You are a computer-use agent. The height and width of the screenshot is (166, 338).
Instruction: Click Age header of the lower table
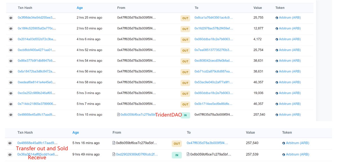click(x=76, y=132)
